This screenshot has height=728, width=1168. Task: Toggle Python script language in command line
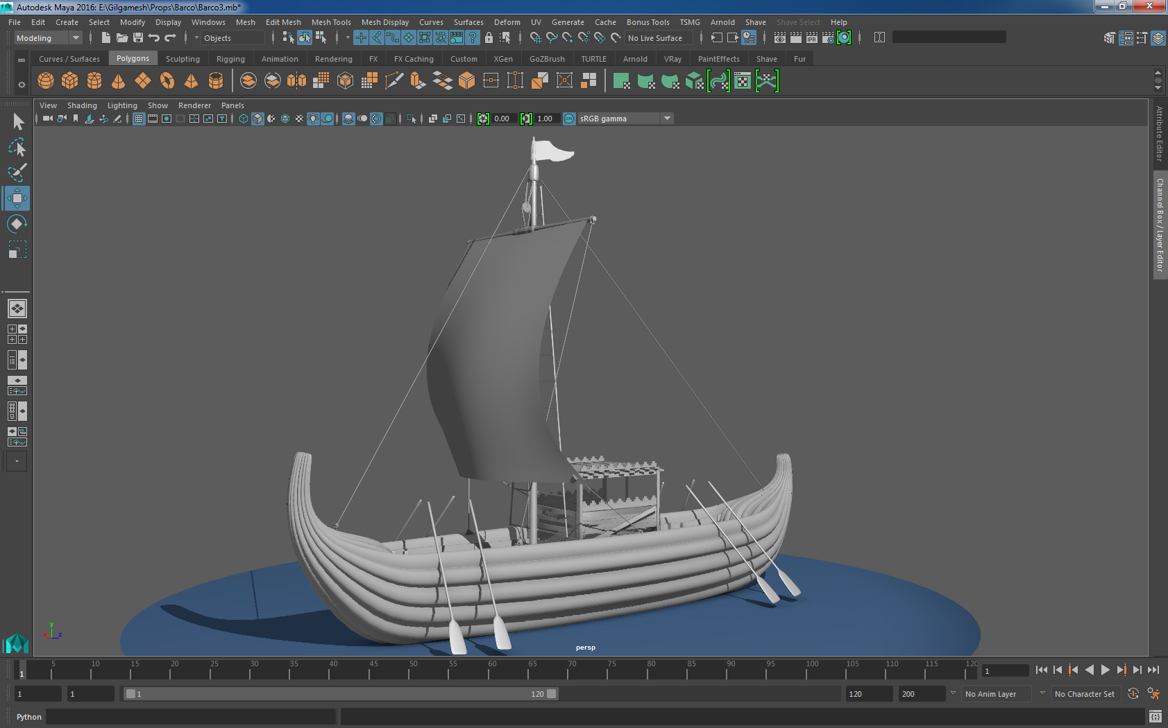click(x=28, y=717)
